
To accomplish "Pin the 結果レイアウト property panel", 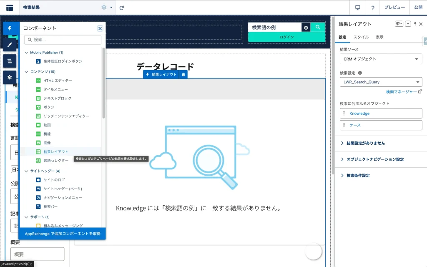I will click(x=415, y=24).
